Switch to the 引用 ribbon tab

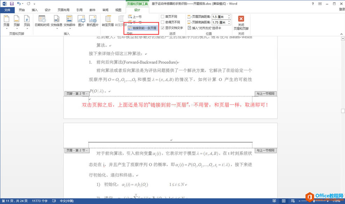click(79, 10)
